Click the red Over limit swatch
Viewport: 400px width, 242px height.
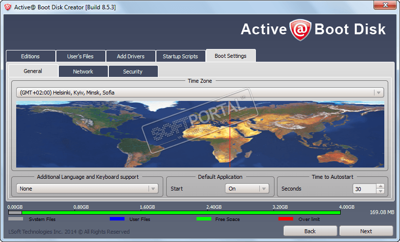click(286, 219)
